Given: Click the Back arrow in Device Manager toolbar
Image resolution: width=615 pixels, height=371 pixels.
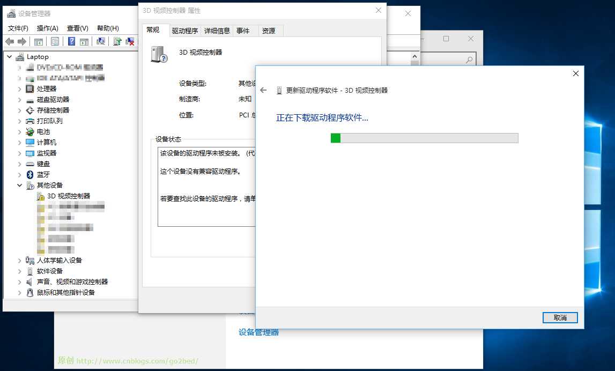Looking at the screenshot, I should pyautogui.click(x=10, y=42).
